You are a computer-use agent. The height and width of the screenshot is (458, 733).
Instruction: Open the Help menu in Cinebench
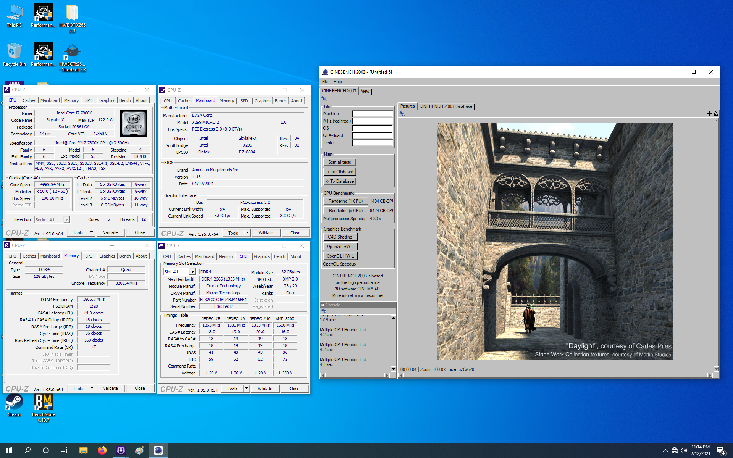(337, 82)
